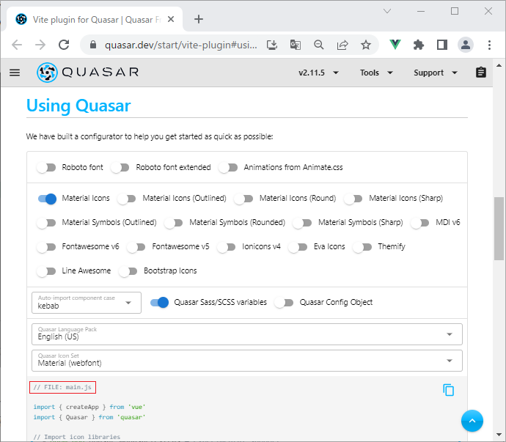The height and width of the screenshot is (442, 506).
Task: Go back to the previous page
Action: (x=17, y=45)
